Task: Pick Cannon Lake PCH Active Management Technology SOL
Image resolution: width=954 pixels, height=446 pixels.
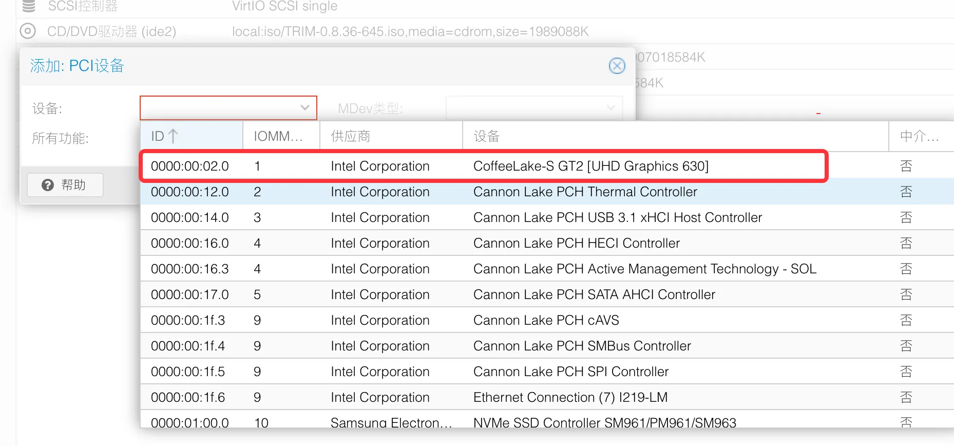Action: 644,269
